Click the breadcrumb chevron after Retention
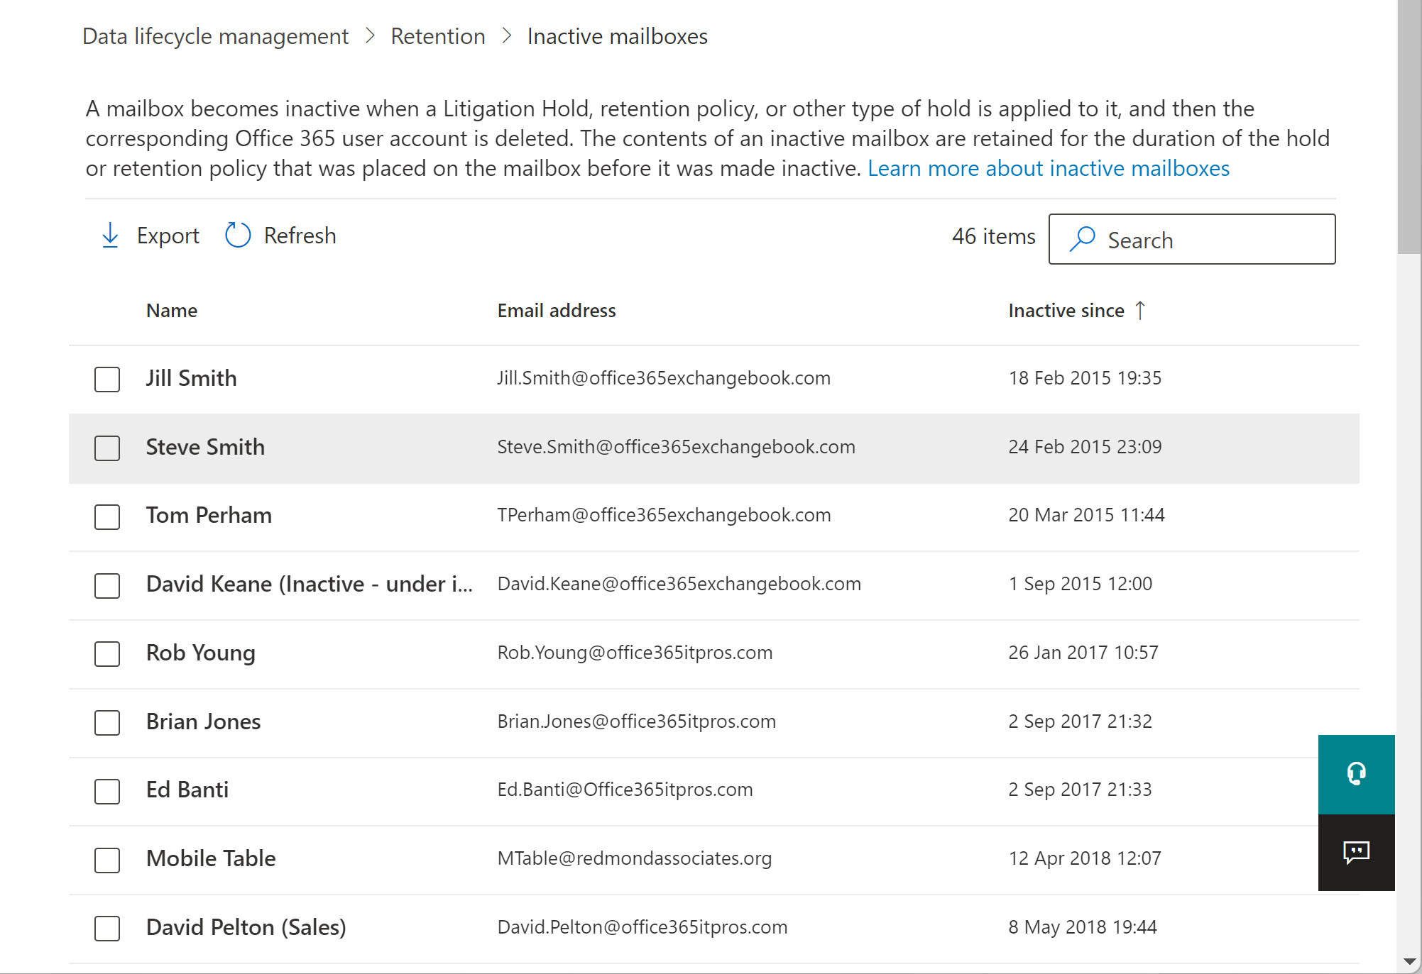The image size is (1422, 974). point(506,36)
